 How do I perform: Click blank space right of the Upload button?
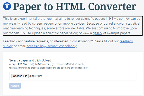click(74, 86)
